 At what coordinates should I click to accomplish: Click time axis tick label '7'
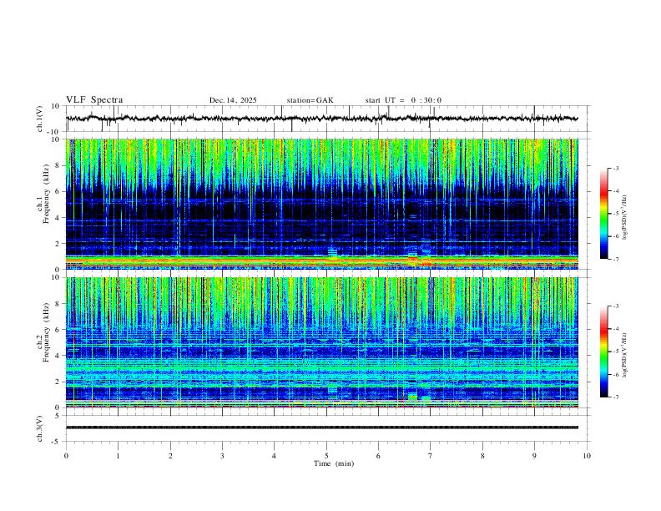(431, 456)
